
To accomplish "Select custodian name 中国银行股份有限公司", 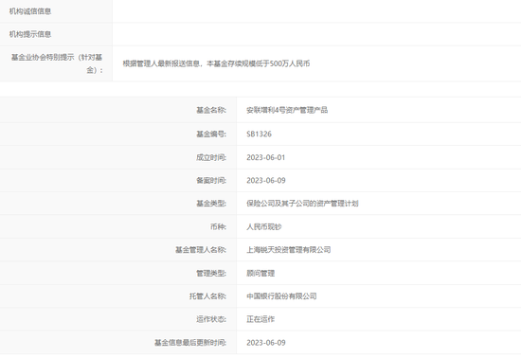I will point(281,295).
